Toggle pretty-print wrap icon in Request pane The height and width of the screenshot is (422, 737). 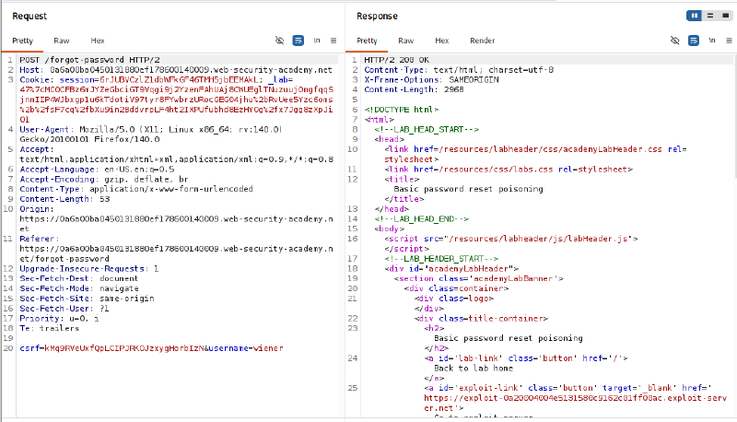pyautogui.click(x=298, y=41)
